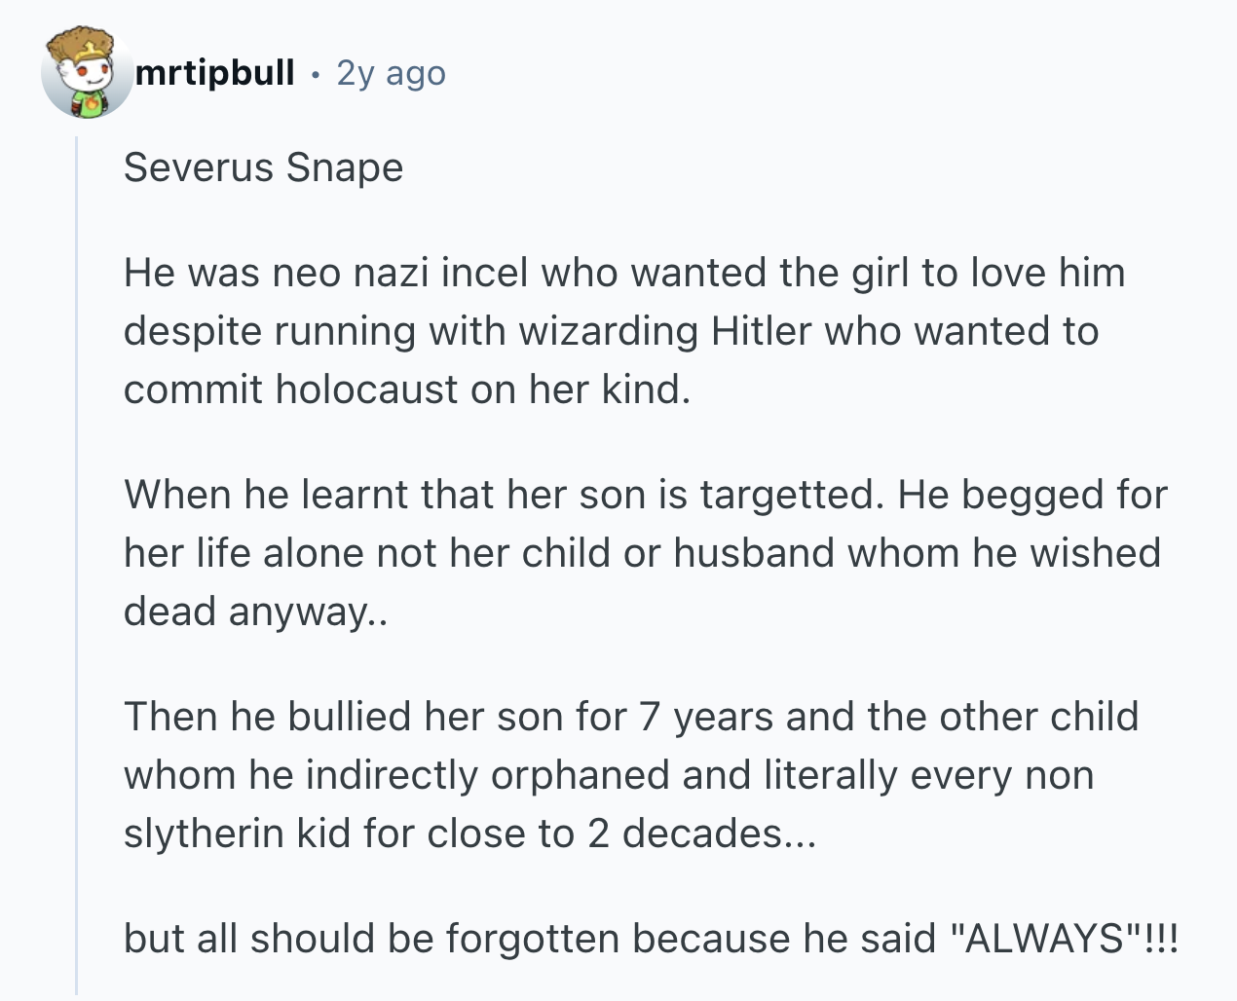
Task: Click the dot separator after the username
Action: click(316, 74)
